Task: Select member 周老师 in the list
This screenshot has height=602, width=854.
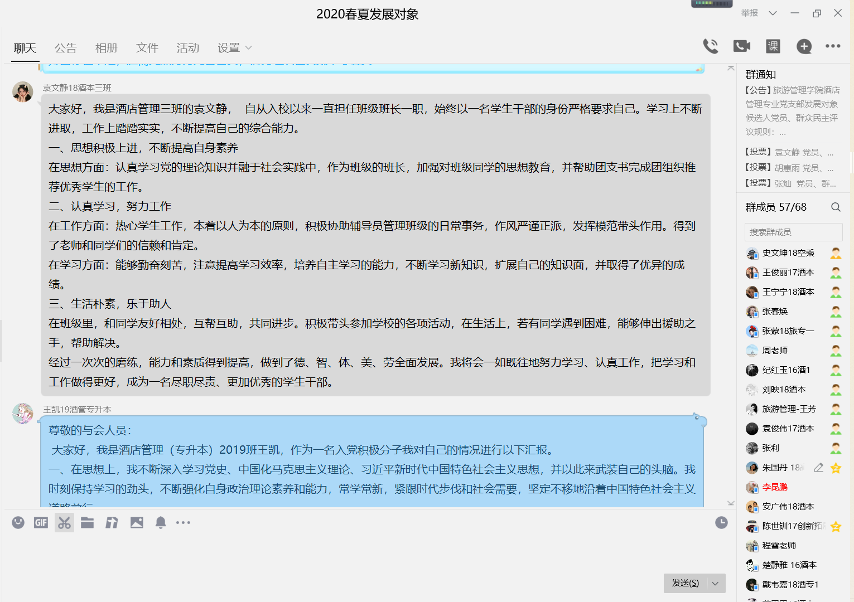Action: coord(775,351)
